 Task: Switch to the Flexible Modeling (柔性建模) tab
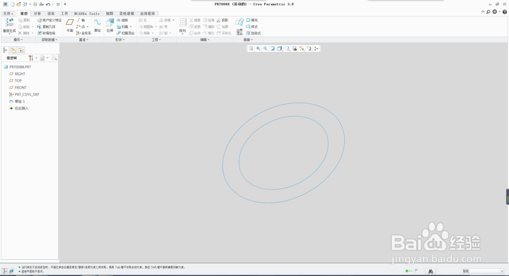(127, 14)
